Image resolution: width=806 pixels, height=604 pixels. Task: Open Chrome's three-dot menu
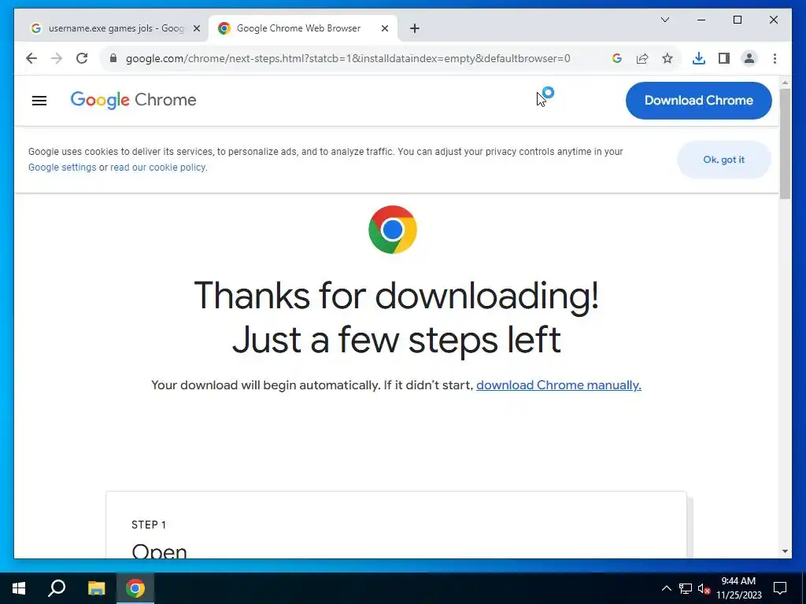click(775, 58)
